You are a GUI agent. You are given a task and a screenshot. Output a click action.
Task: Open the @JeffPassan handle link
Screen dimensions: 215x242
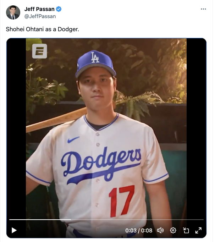click(40, 16)
